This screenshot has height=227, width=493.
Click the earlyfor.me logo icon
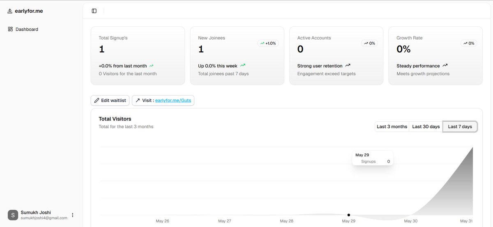10,11
